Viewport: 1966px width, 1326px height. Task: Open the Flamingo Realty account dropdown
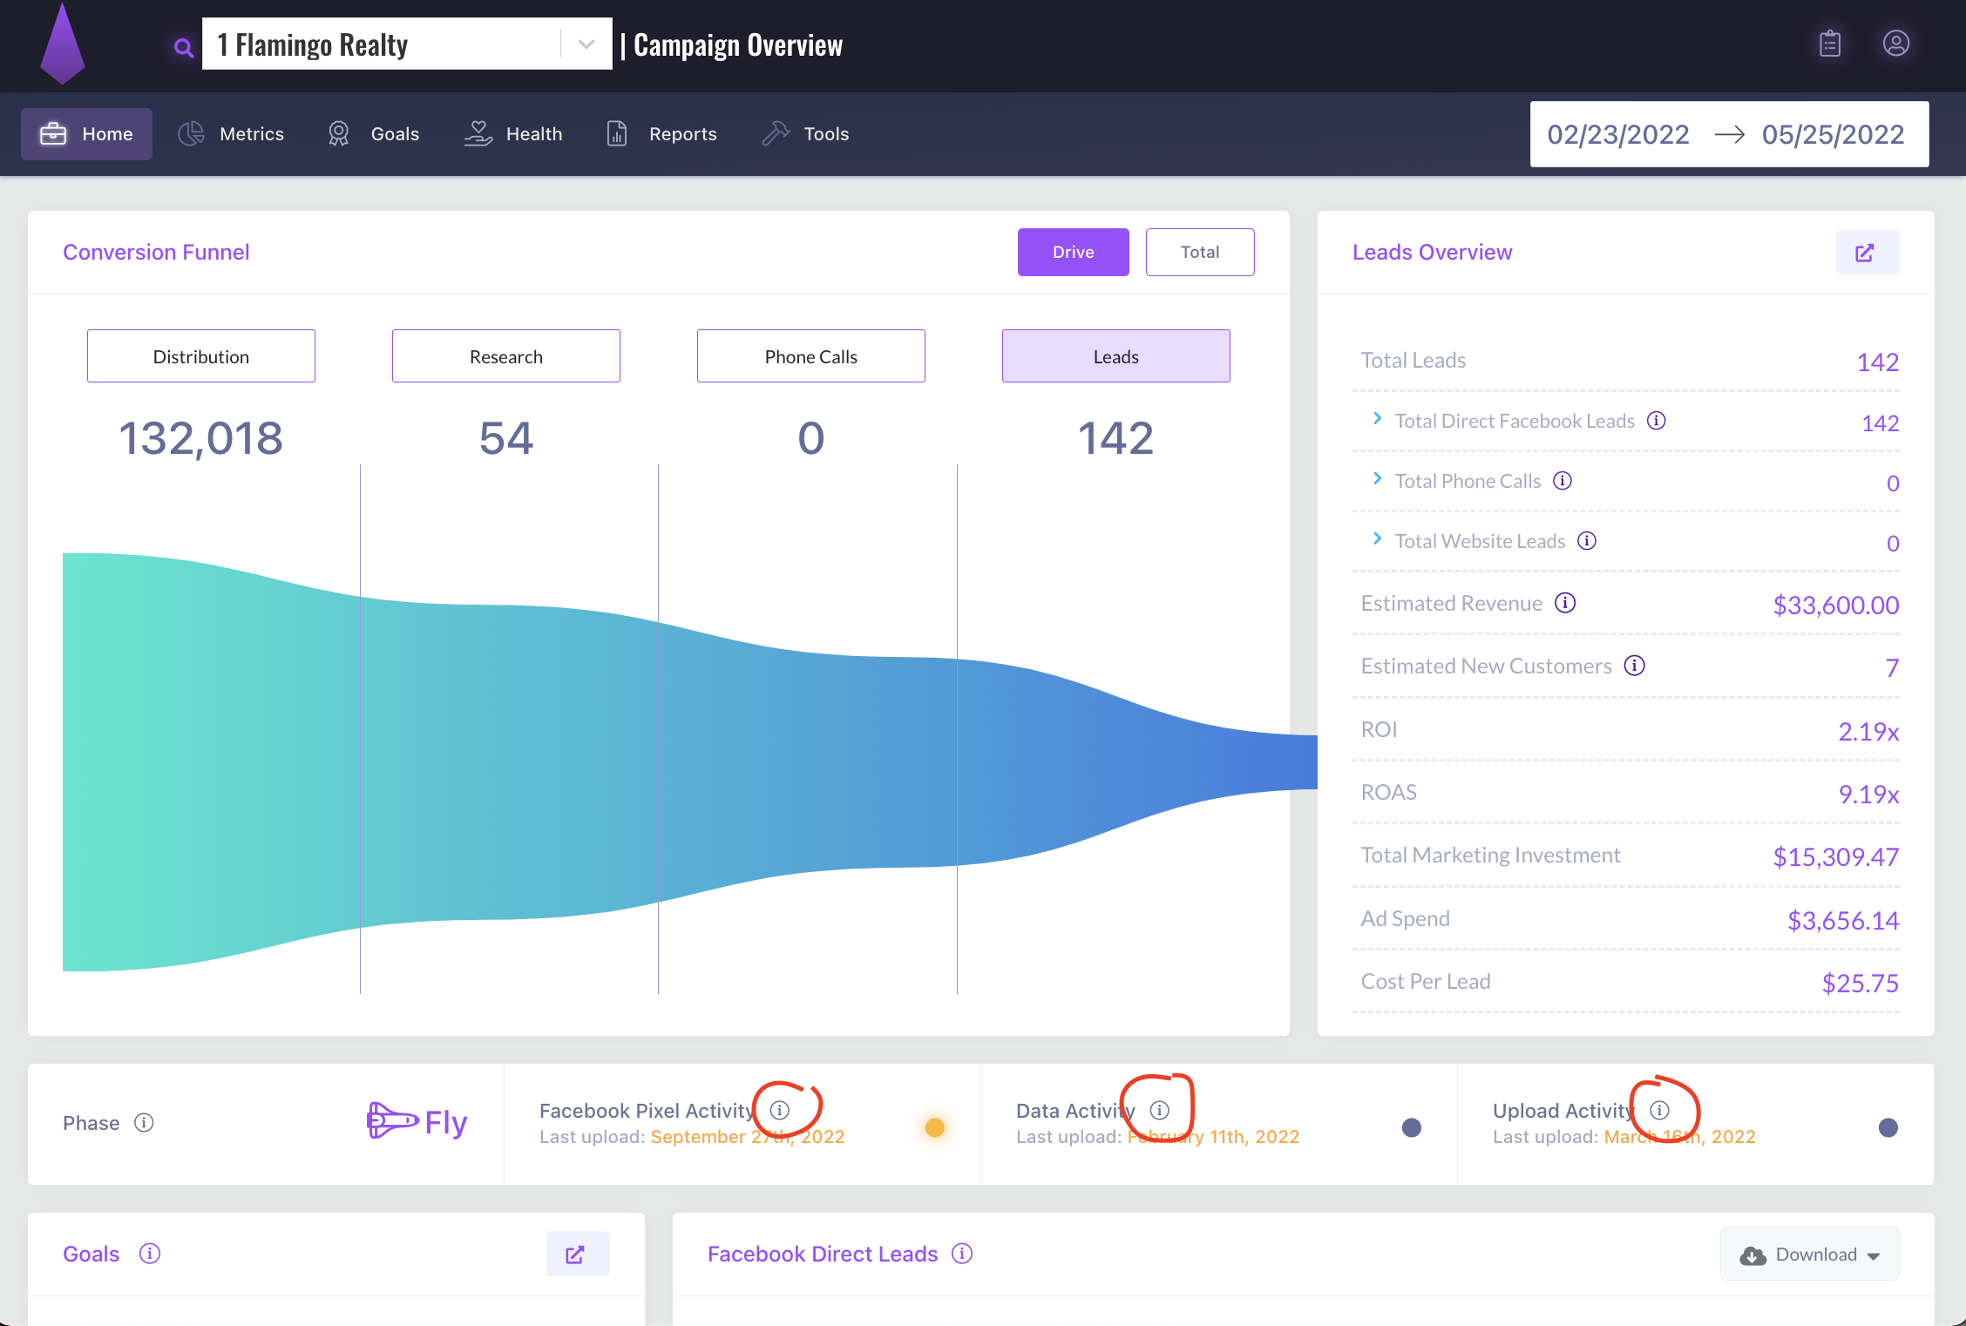[x=586, y=44]
